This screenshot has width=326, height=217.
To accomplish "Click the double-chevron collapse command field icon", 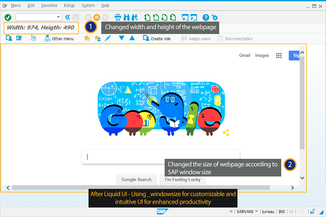I will (68, 17).
